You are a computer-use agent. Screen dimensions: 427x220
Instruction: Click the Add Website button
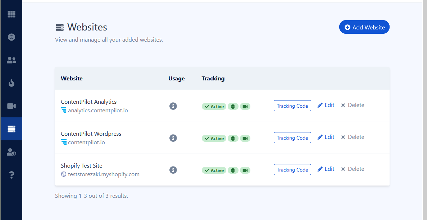[364, 27]
